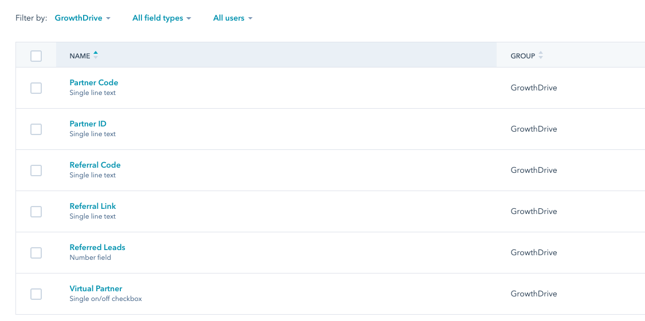
Task: Click 'Number field' under Referred Leads
Action: click(x=90, y=257)
